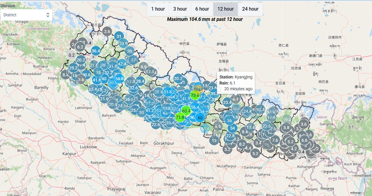Select the 41.2 station marker
This screenshot has width=372, height=196.
[150, 111]
